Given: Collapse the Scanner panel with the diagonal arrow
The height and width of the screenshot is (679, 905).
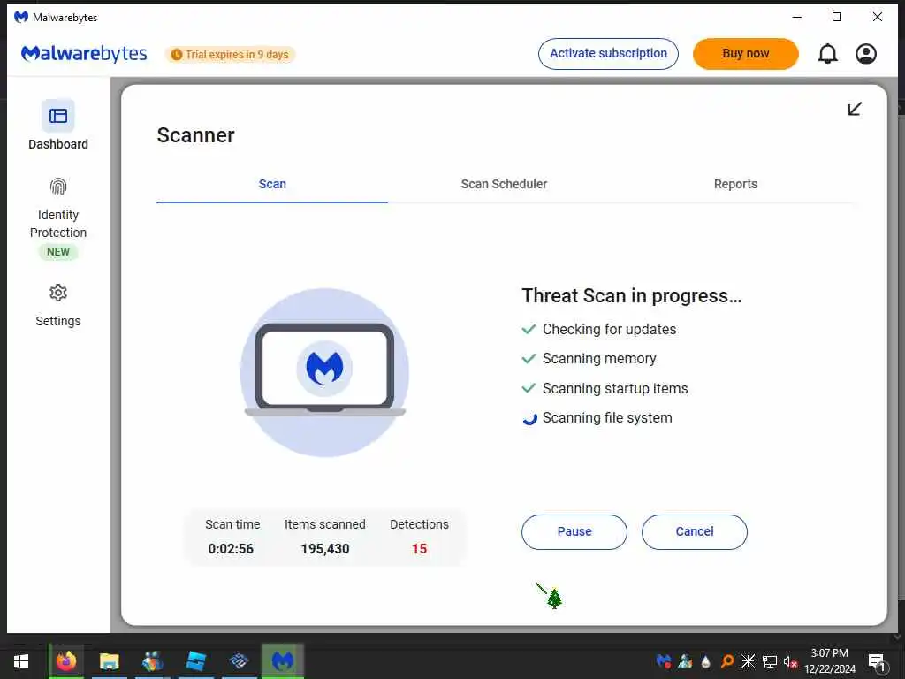Looking at the screenshot, I should click(x=855, y=109).
